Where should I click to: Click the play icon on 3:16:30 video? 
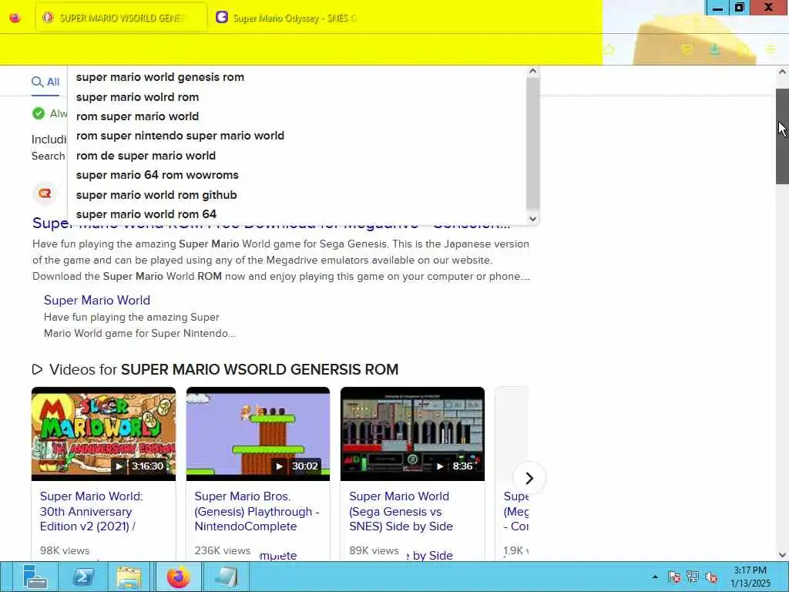pyautogui.click(x=119, y=466)
